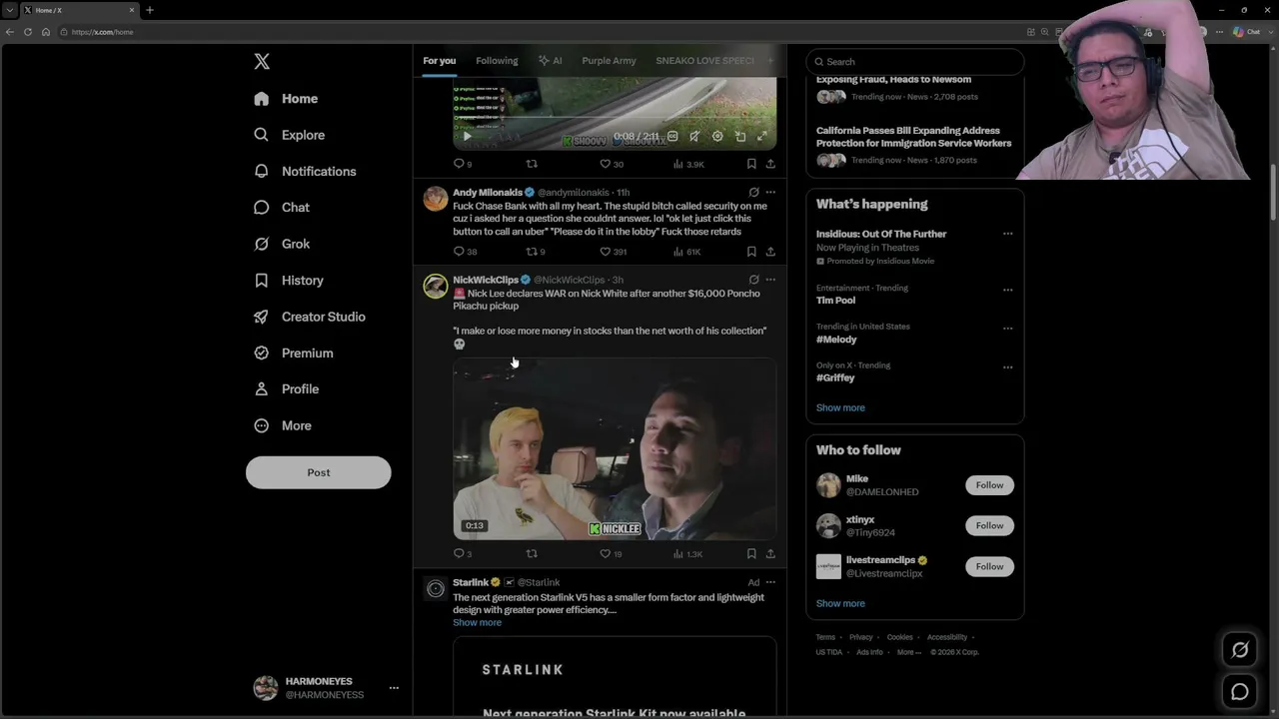Select the Purple Army tab
This screenshot has height=719, width=1279.
coord(609,61)
